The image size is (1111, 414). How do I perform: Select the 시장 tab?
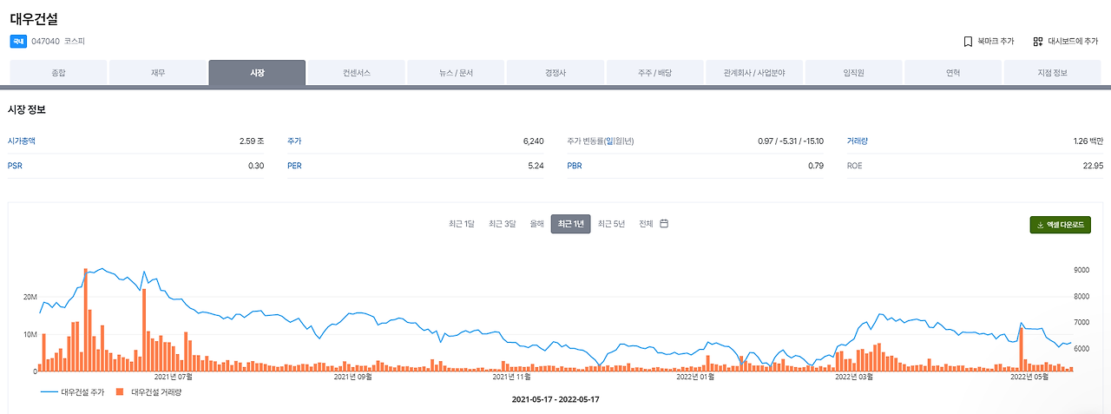tap(257, 73)
